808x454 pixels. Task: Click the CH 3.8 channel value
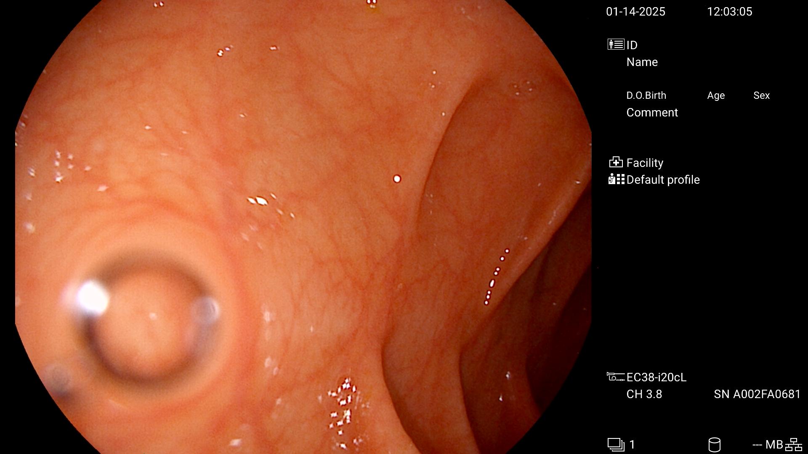point(644,394)
